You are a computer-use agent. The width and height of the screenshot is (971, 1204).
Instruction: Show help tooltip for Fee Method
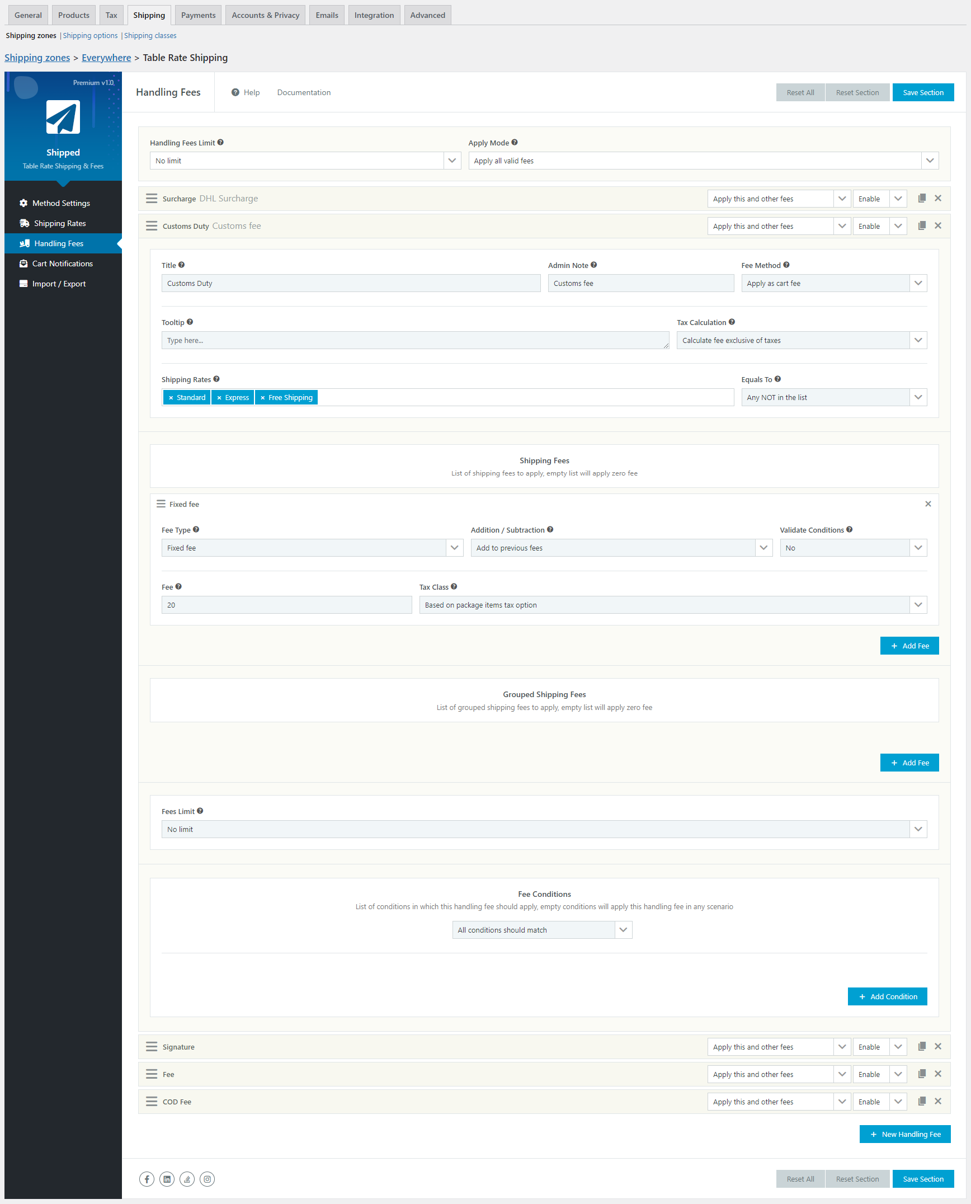pyautogui.click(x=786, y=265)
